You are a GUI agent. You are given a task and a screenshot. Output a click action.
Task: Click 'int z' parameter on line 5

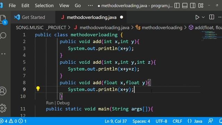(x=144, y=62)
